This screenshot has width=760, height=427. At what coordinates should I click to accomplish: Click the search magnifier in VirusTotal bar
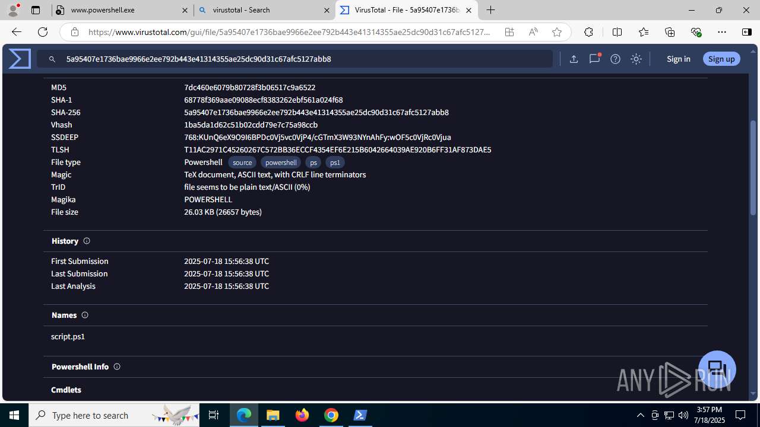(x=52, y=59)
